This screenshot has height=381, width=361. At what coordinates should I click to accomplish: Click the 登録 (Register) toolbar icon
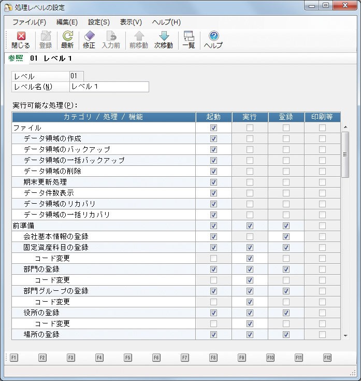click(x=46, y=36)
